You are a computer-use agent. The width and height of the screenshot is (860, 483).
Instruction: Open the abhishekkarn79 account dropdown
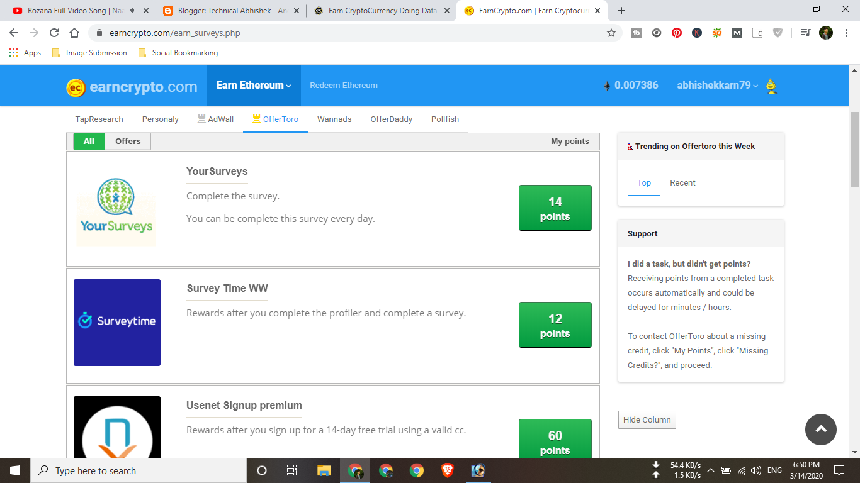[718, 86]
